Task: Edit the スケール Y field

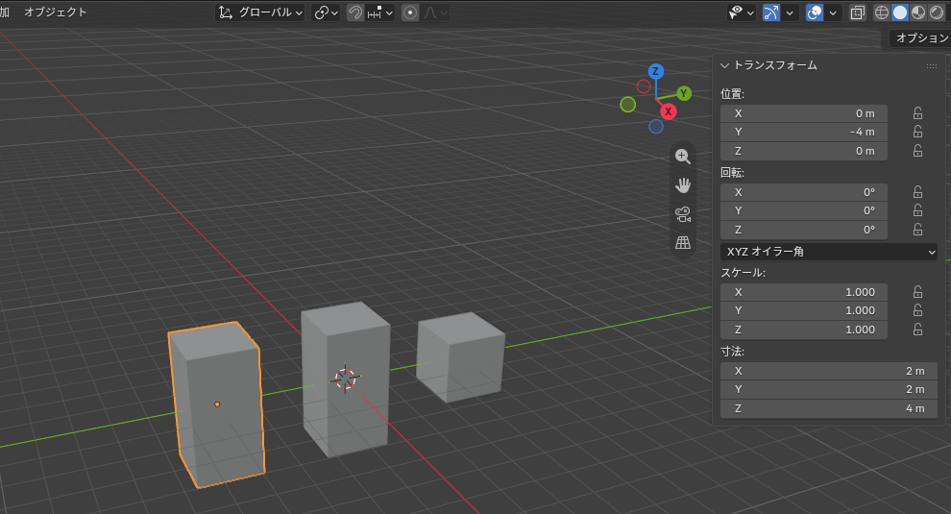Action: [x=804, y=310]
